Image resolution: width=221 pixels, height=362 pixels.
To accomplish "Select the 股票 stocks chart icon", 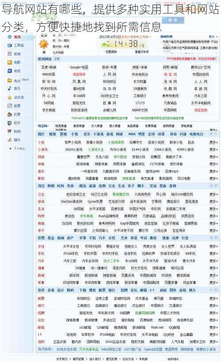I will [9, 106].
